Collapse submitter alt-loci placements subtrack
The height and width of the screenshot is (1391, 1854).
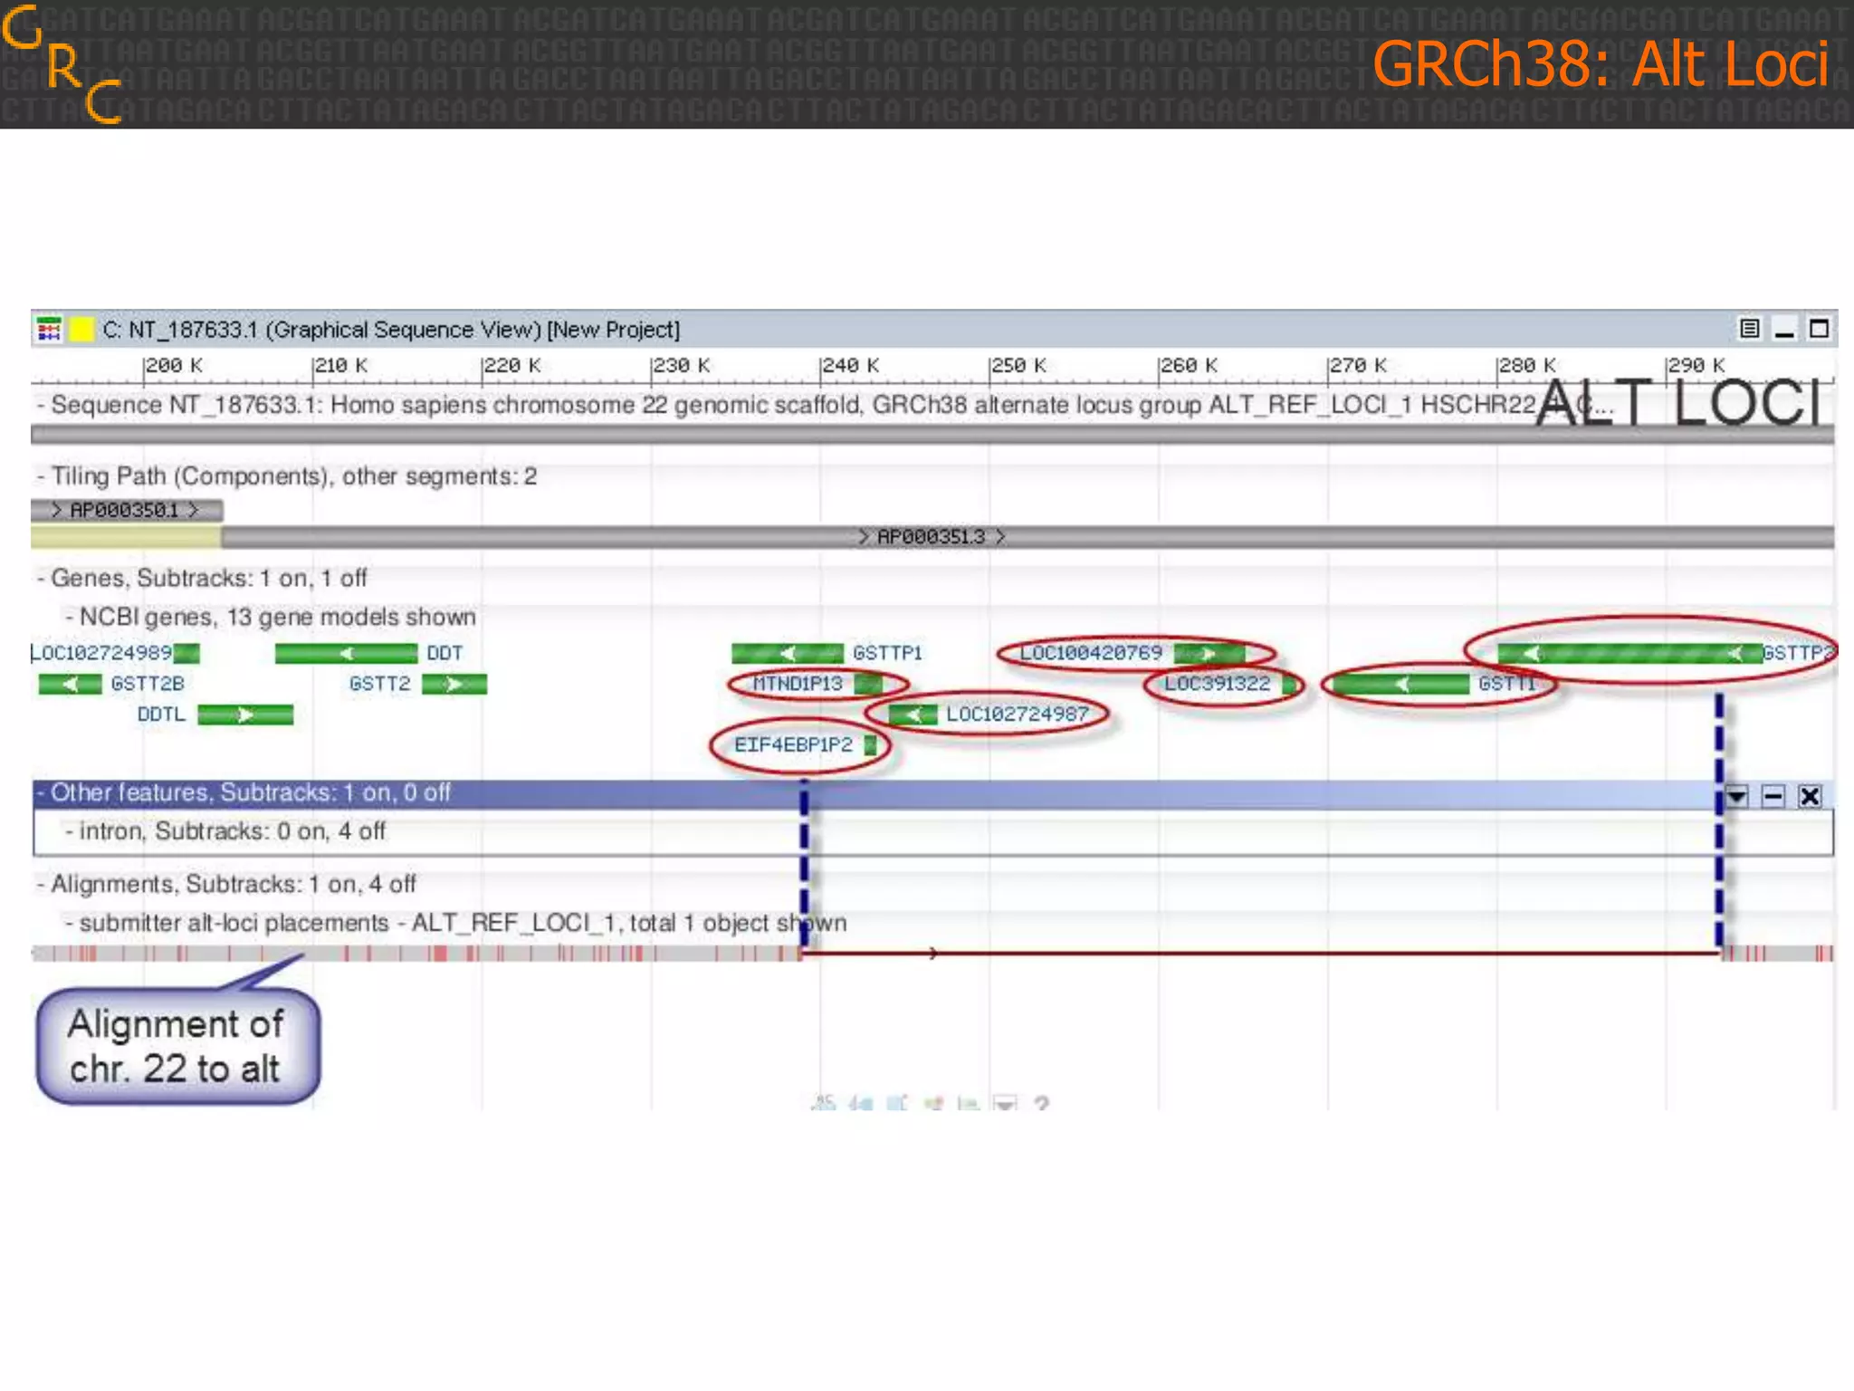[x=70, y=923]
